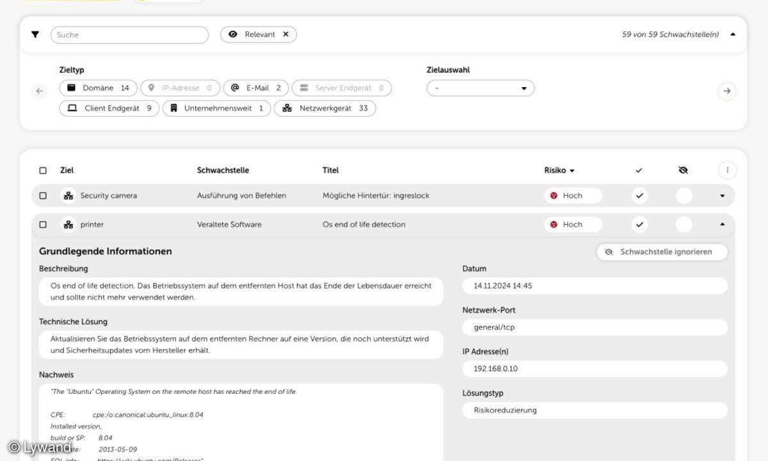Filter by Netzwerkgerät target type

coord(325,108)
